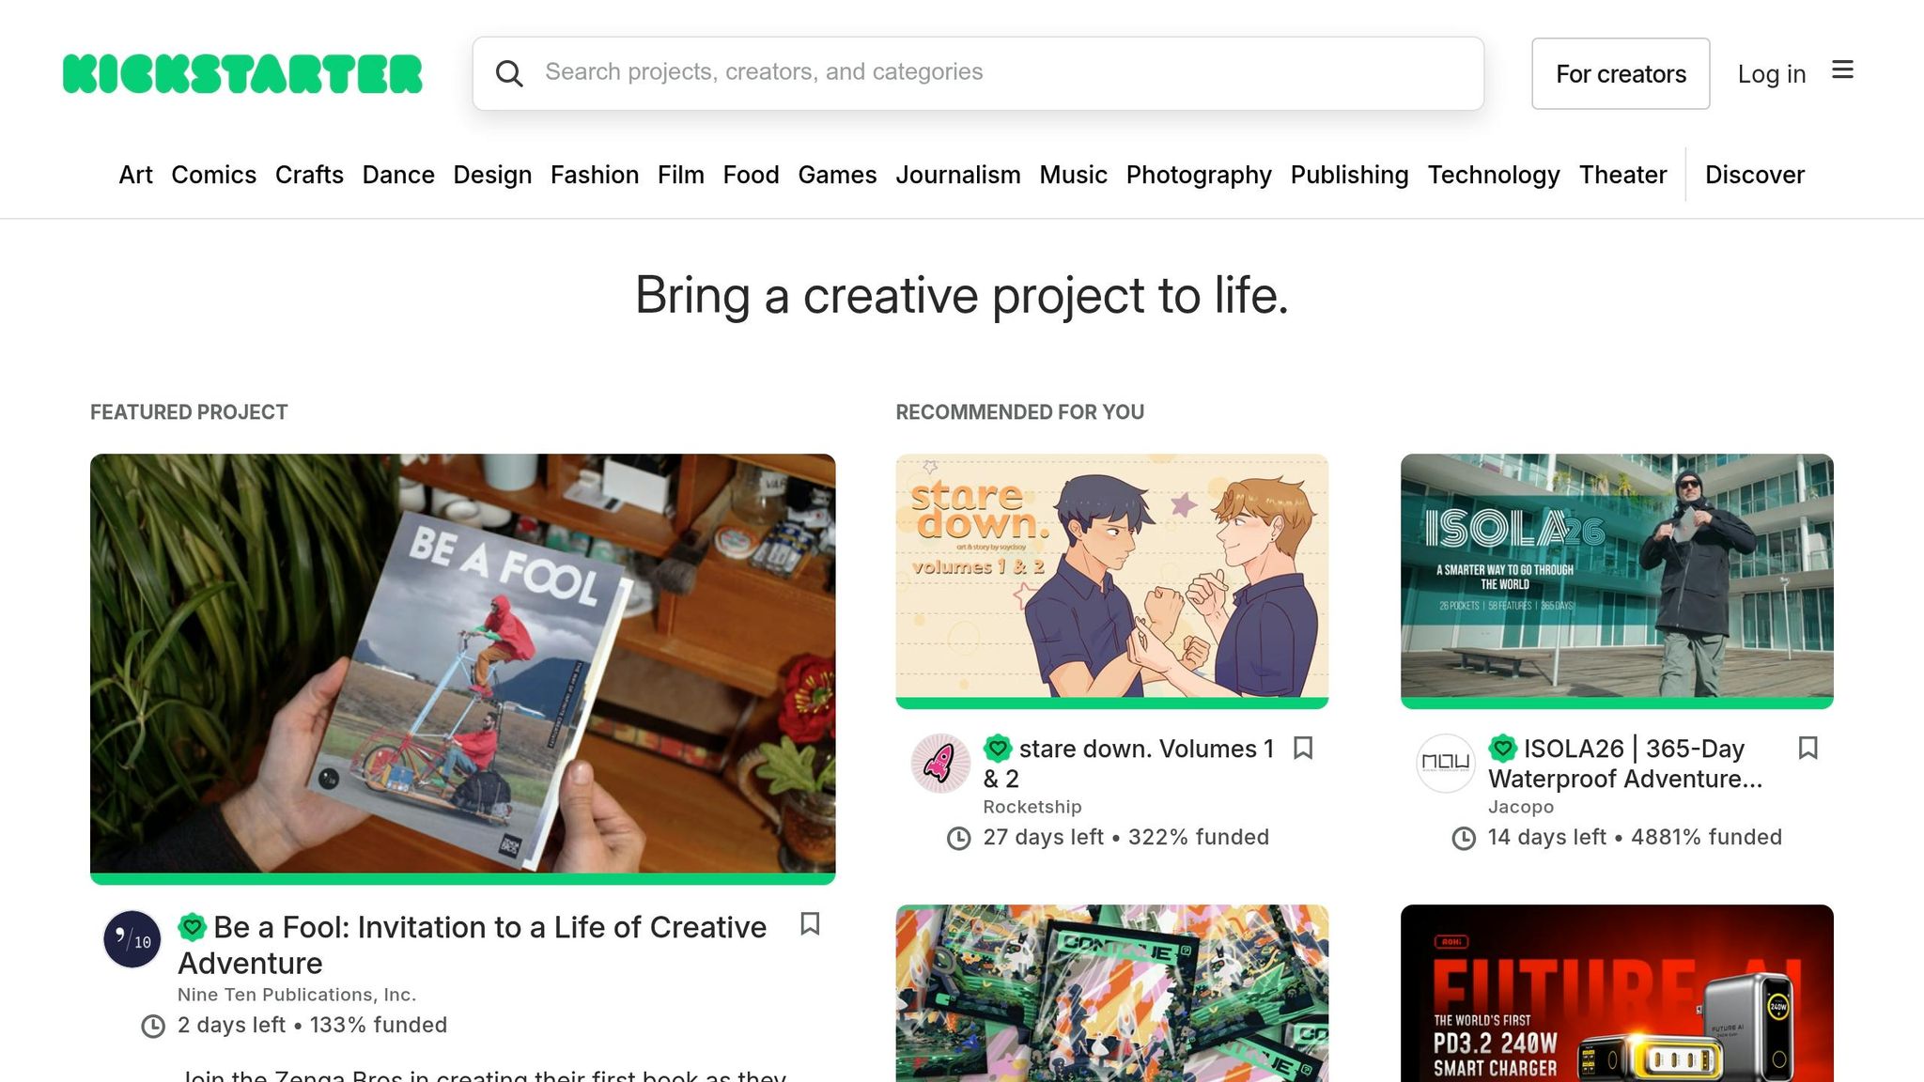The height and width of the screenshot is (1082, 1924).
Task: Select the search magnifier icon
Action: point(510,73)
